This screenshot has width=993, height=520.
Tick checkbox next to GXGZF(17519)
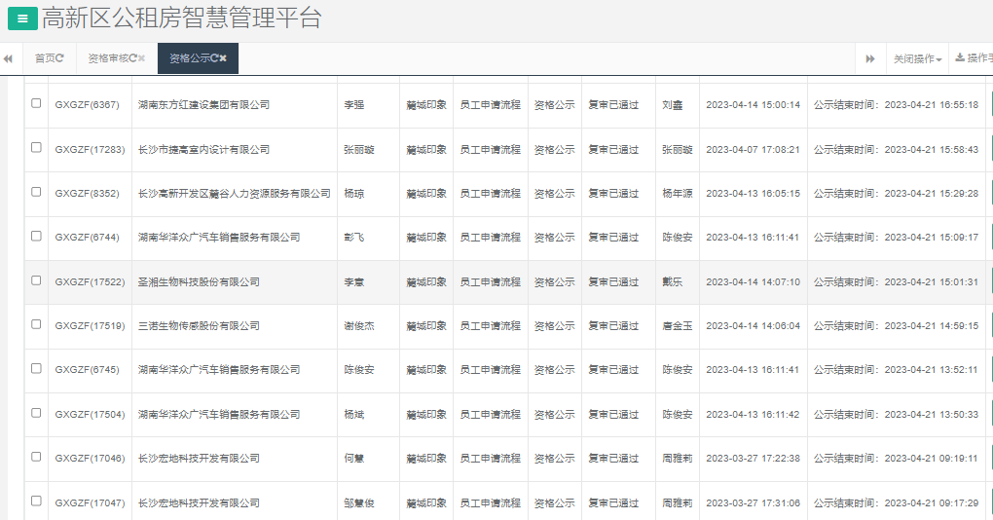click(x=36, y=324)
